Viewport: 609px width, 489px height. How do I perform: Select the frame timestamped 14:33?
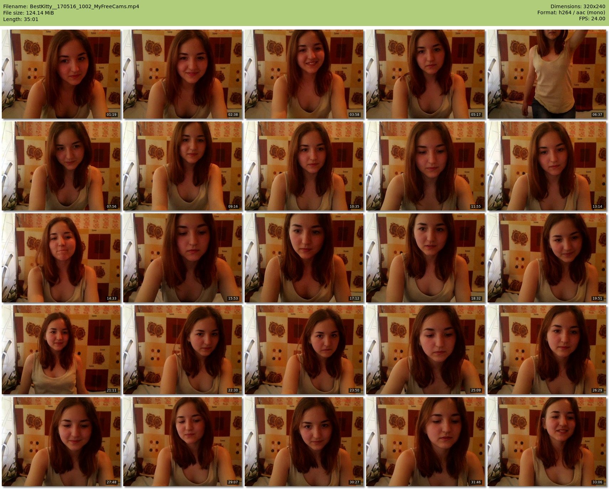coord(61,258)
